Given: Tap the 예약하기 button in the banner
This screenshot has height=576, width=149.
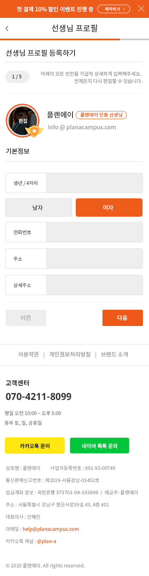Looking at the screenshot, I should [114, 9].
